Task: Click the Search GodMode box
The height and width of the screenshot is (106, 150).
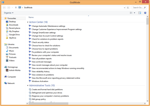Action: (139, 8)
